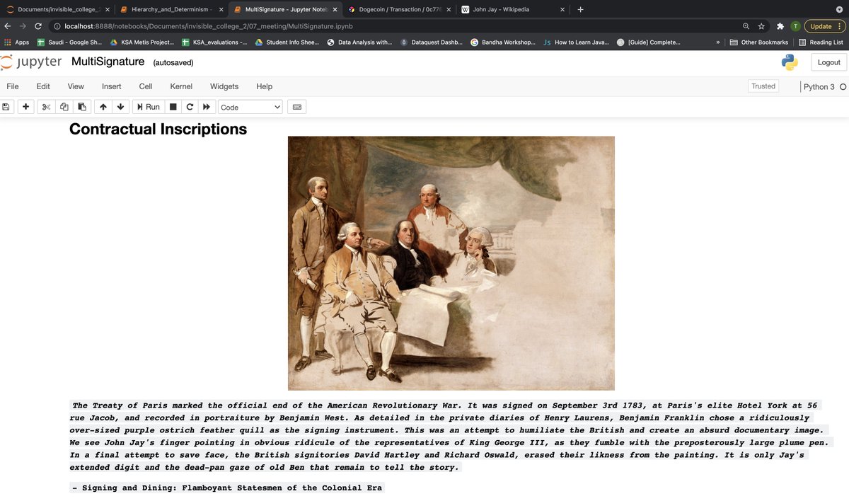Move selected cell up with arrow icon
This screenshot has height=501, width=849.
coord(103,107)
